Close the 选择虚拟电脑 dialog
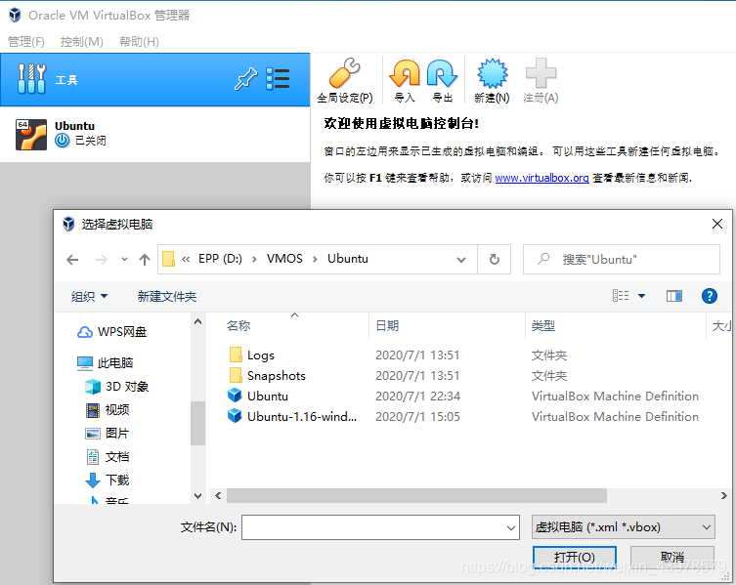Viewport: 736px width, 585px height. pyautogui.click(x=717, y=224)
